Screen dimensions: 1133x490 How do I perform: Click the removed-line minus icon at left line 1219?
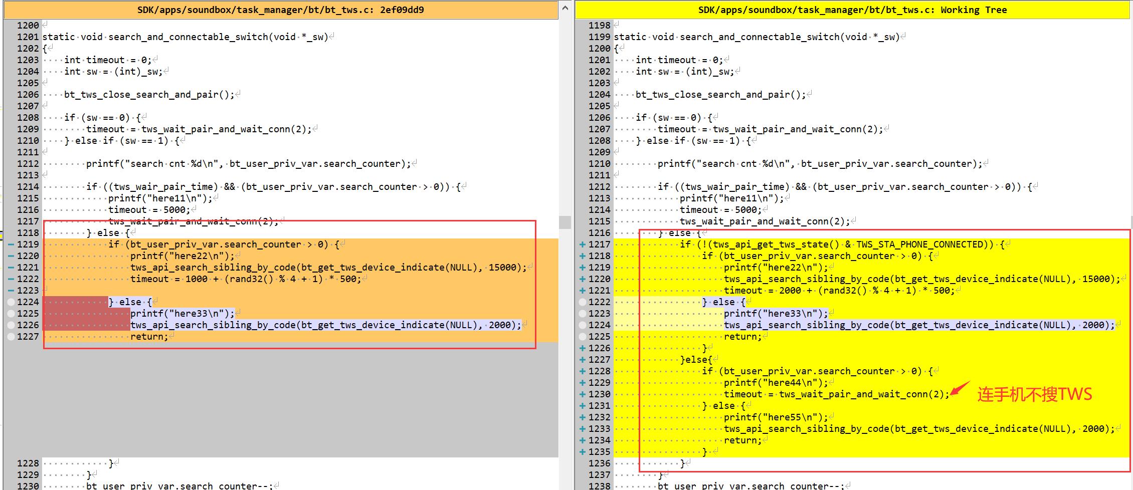click(x=11, y=244)
